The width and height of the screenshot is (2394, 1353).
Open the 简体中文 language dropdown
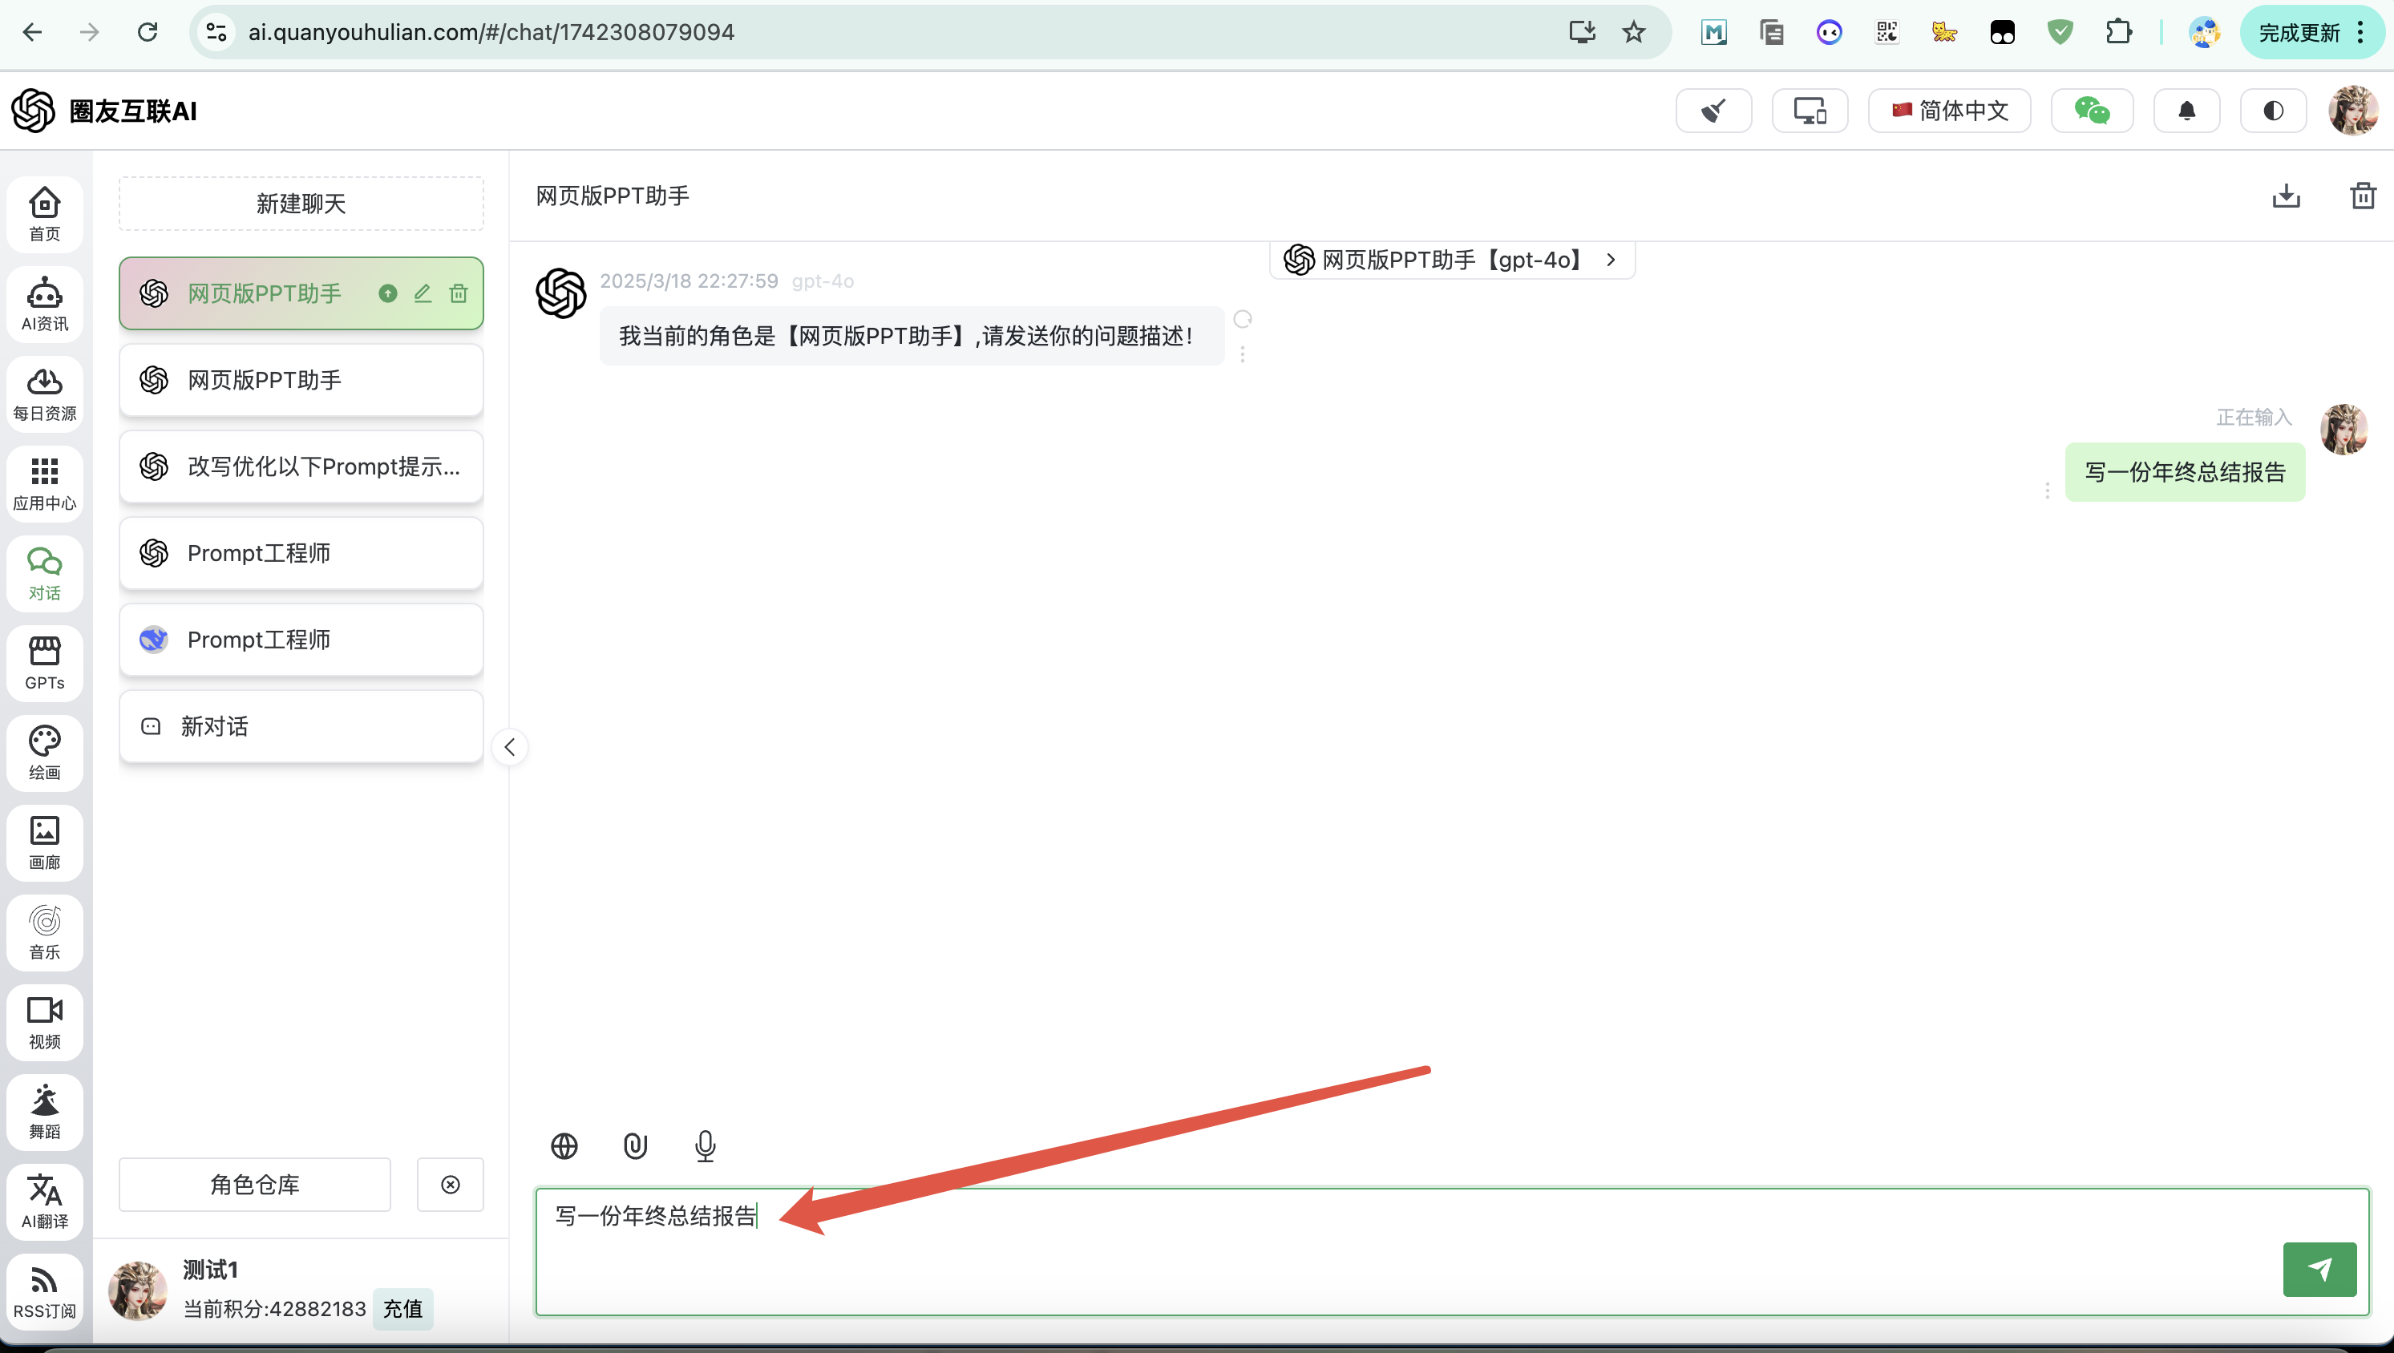click(1949, 111)
